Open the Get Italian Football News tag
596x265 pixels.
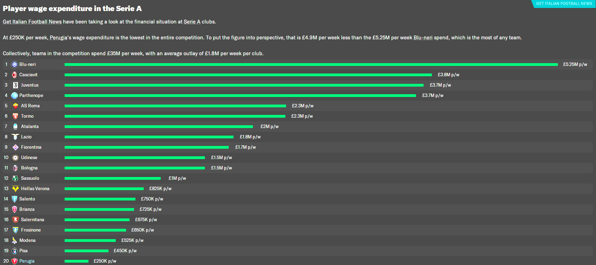click(564, 3)
